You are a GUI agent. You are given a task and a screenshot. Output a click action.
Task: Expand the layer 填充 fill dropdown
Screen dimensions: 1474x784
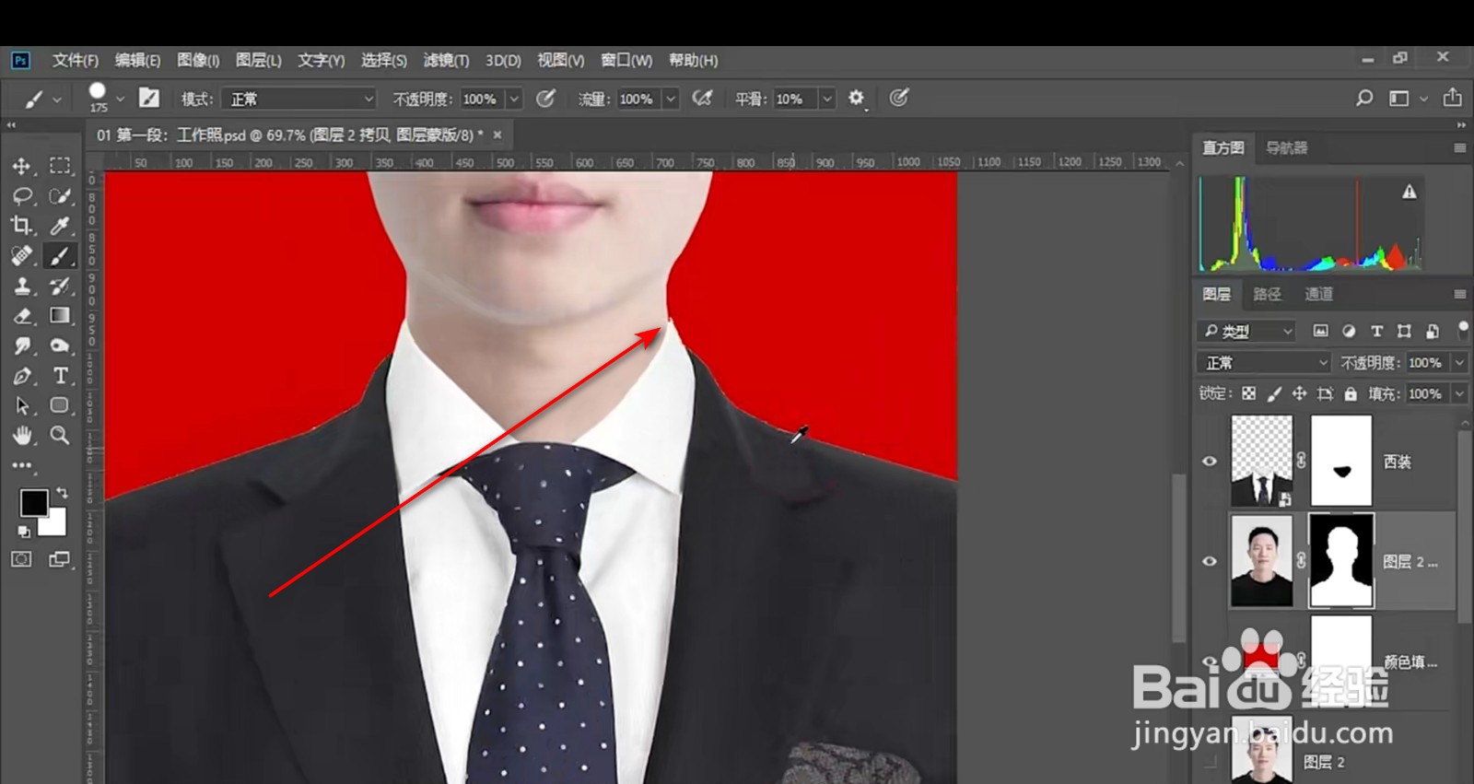pos(1459,393)
